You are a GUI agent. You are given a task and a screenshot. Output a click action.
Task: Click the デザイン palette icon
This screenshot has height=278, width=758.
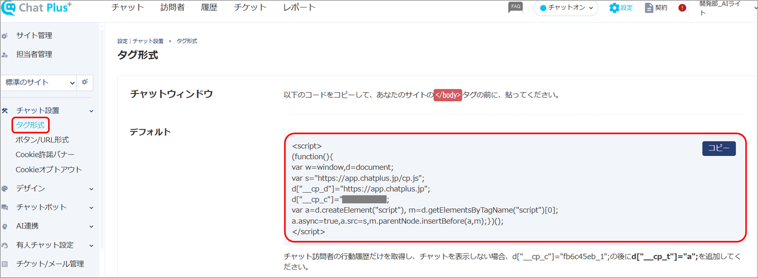coord(5,189)
